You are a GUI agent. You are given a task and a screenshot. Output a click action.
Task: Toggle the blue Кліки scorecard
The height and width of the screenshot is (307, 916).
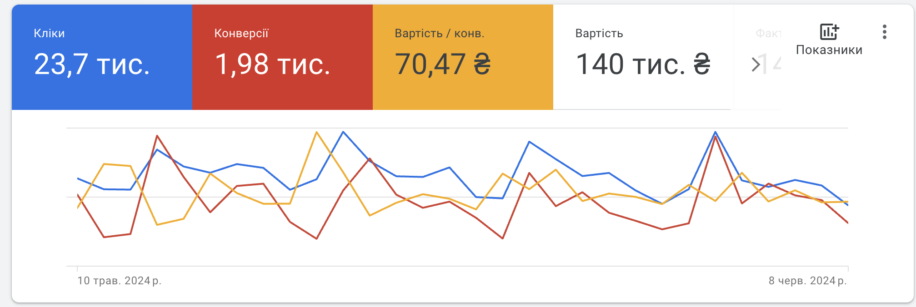point(102,57)
